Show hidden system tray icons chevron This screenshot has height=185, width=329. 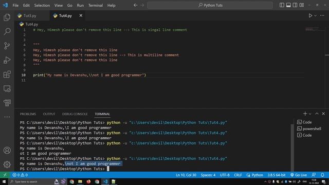(265, 181)
